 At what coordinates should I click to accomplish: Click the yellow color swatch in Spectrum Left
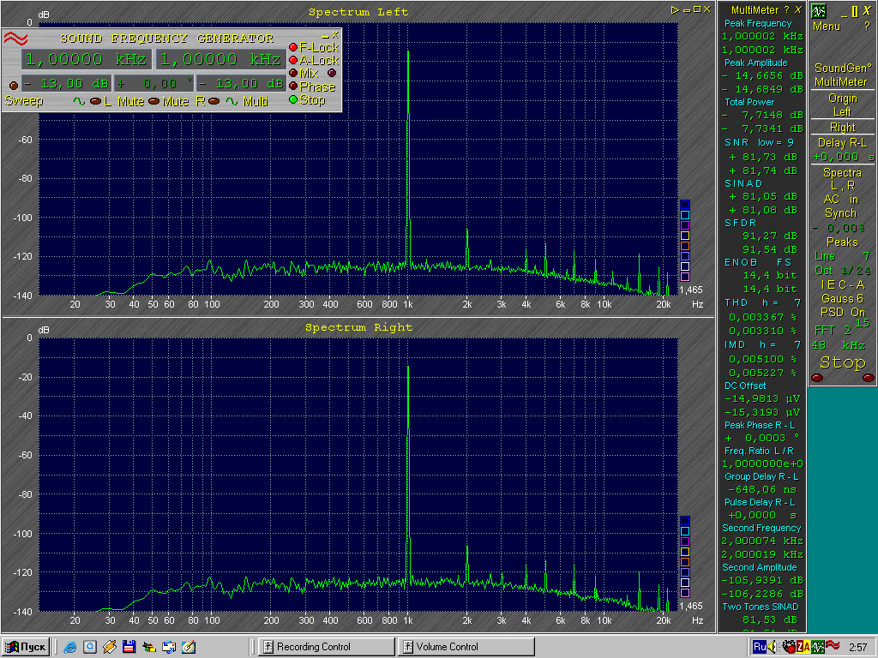coord(684,236)
